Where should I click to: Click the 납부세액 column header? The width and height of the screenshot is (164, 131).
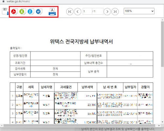tap(87, 87)
